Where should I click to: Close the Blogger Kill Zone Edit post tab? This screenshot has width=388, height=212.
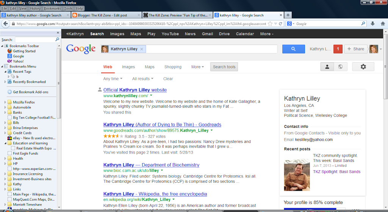coord(139,15)
